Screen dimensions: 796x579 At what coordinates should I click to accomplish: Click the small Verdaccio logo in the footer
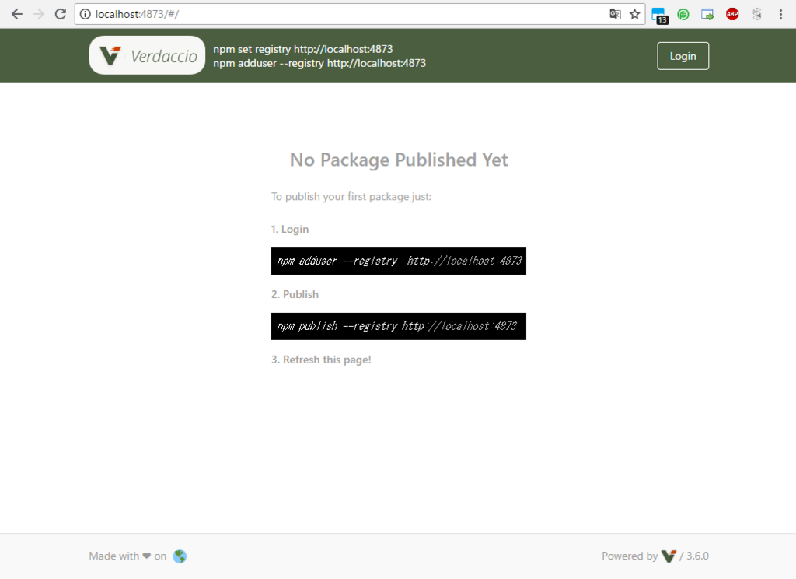tap(669, 556)
